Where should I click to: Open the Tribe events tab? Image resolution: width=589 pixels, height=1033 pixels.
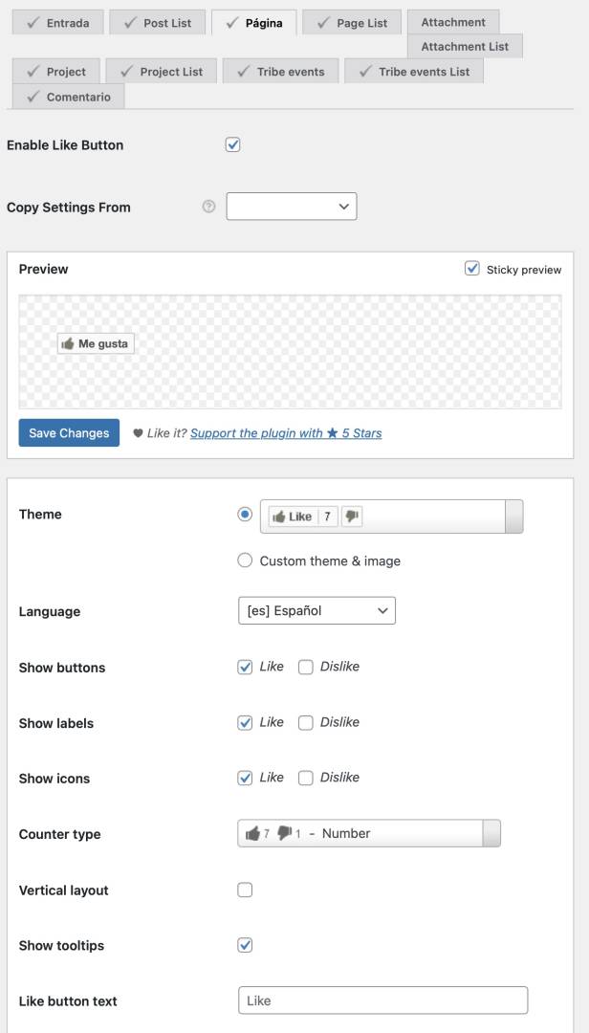pos(281,72)
